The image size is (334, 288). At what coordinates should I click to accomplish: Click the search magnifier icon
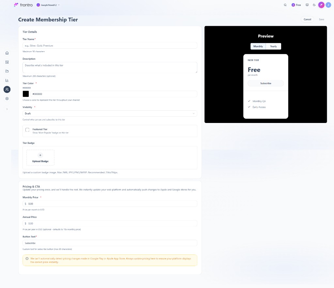tap(285, 5)
